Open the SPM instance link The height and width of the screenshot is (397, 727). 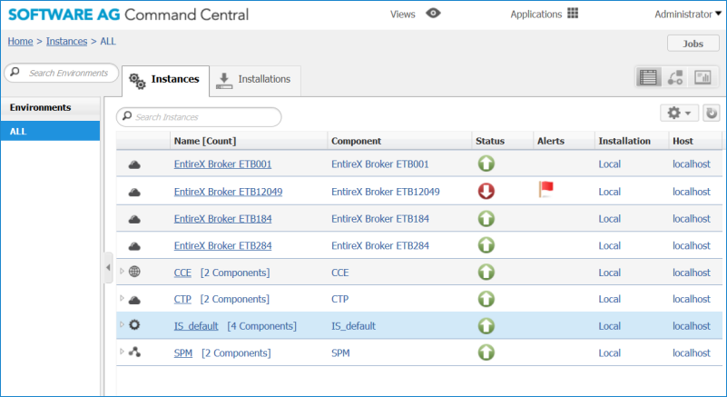(183, 352)
